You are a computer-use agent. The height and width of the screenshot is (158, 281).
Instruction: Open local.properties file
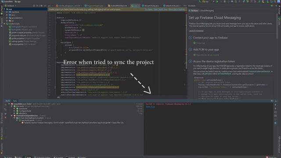pyautogui.click(x=22, y=44)
